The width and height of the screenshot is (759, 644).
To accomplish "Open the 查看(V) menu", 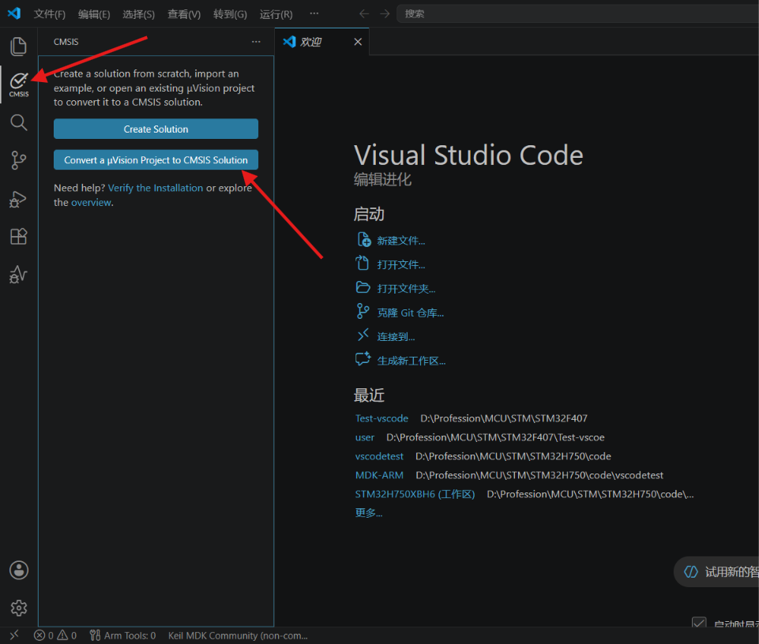I will (184, 14).
